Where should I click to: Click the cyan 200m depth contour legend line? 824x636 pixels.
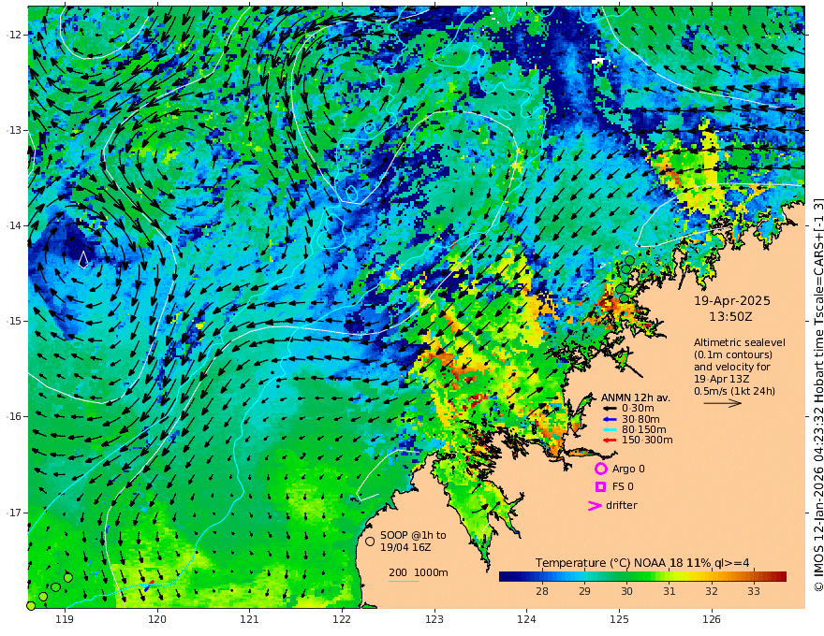tap(404, 582)
